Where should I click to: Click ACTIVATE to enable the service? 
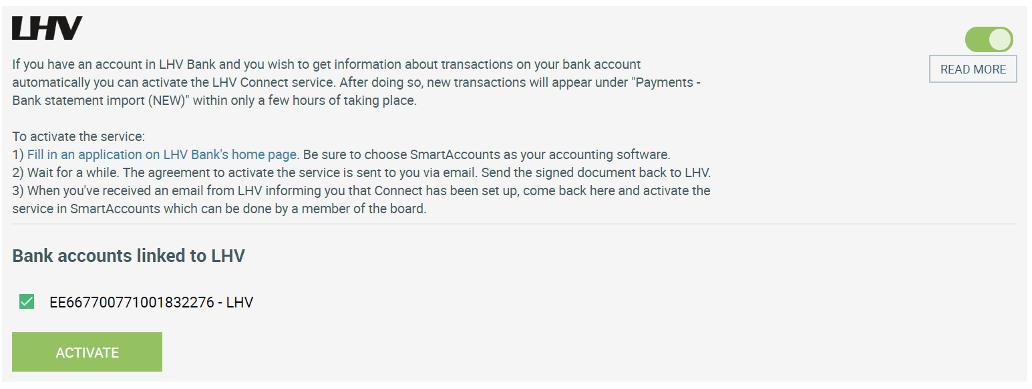[87, 352]
